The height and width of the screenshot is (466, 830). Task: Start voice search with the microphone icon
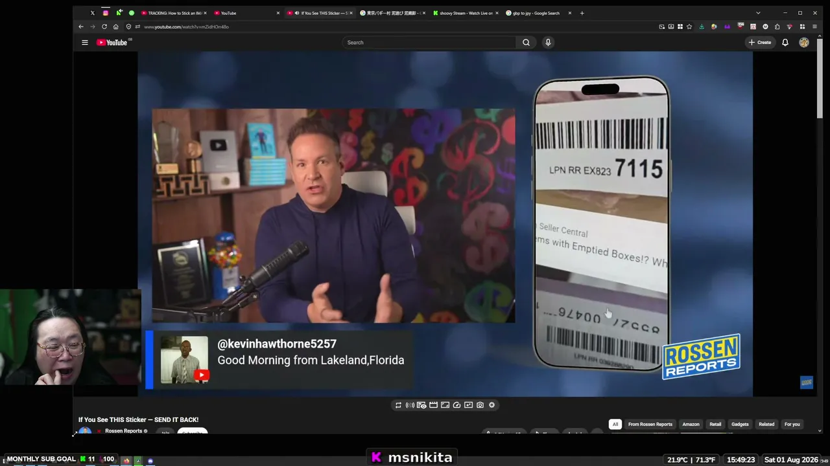[548, 43]
